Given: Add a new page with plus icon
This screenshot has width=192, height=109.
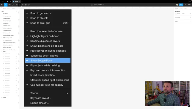Looking at the screenshot, I should [x=16, y=11].
